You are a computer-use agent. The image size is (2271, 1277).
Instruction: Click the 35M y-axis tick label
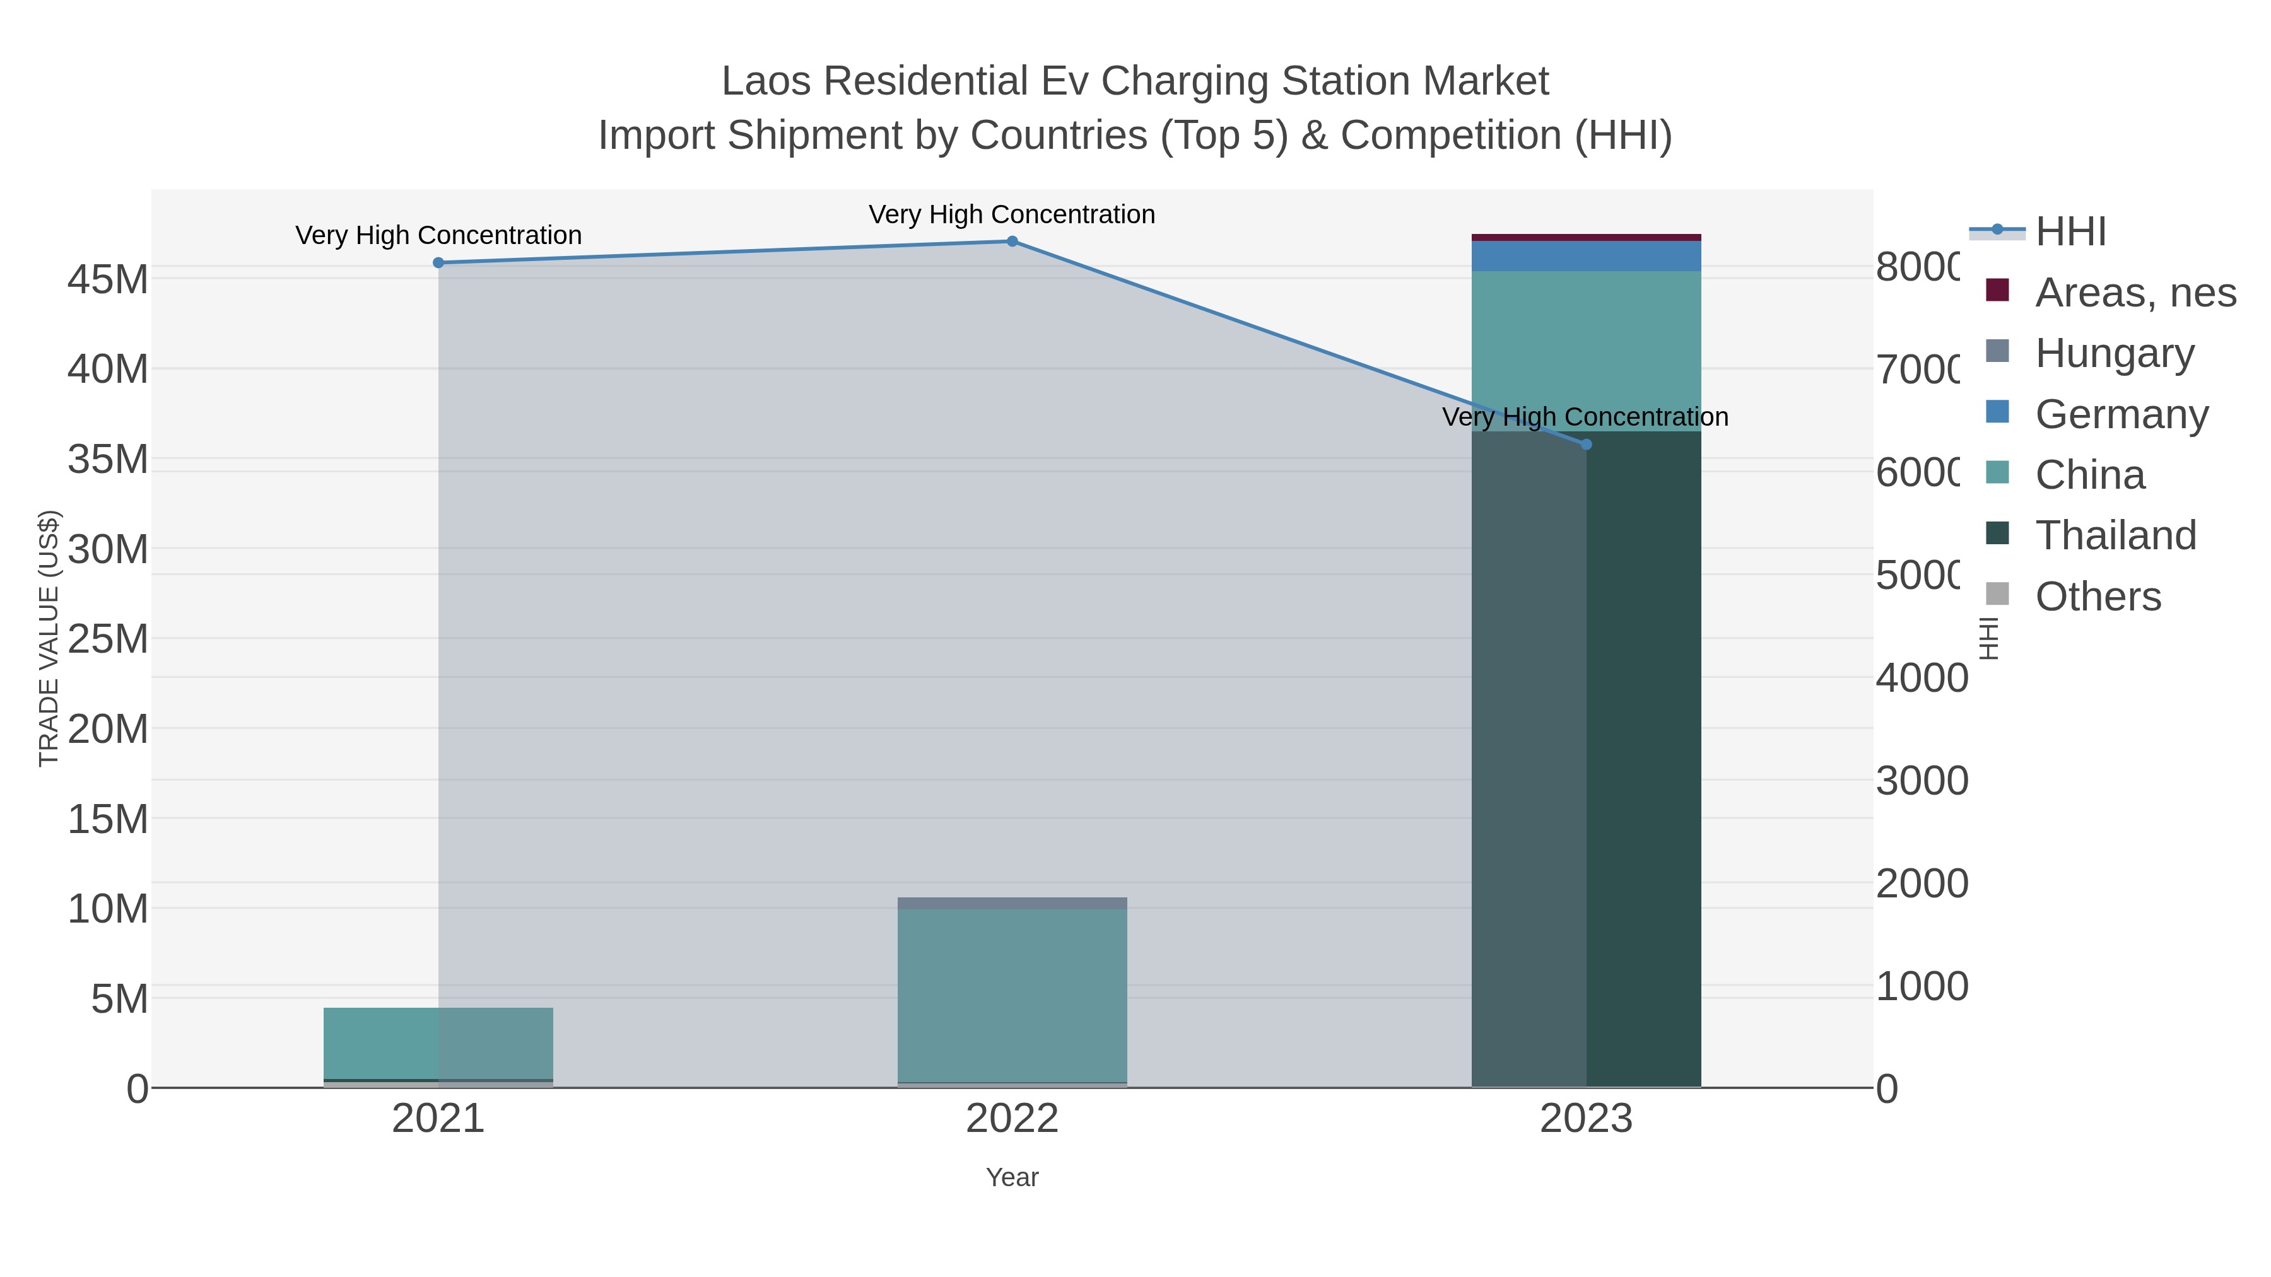tap(107, 459)
